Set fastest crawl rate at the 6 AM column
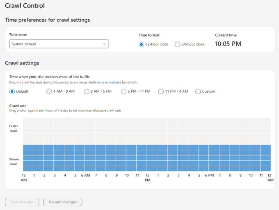This screenshot has height=210, width=279. pos(90,121)
